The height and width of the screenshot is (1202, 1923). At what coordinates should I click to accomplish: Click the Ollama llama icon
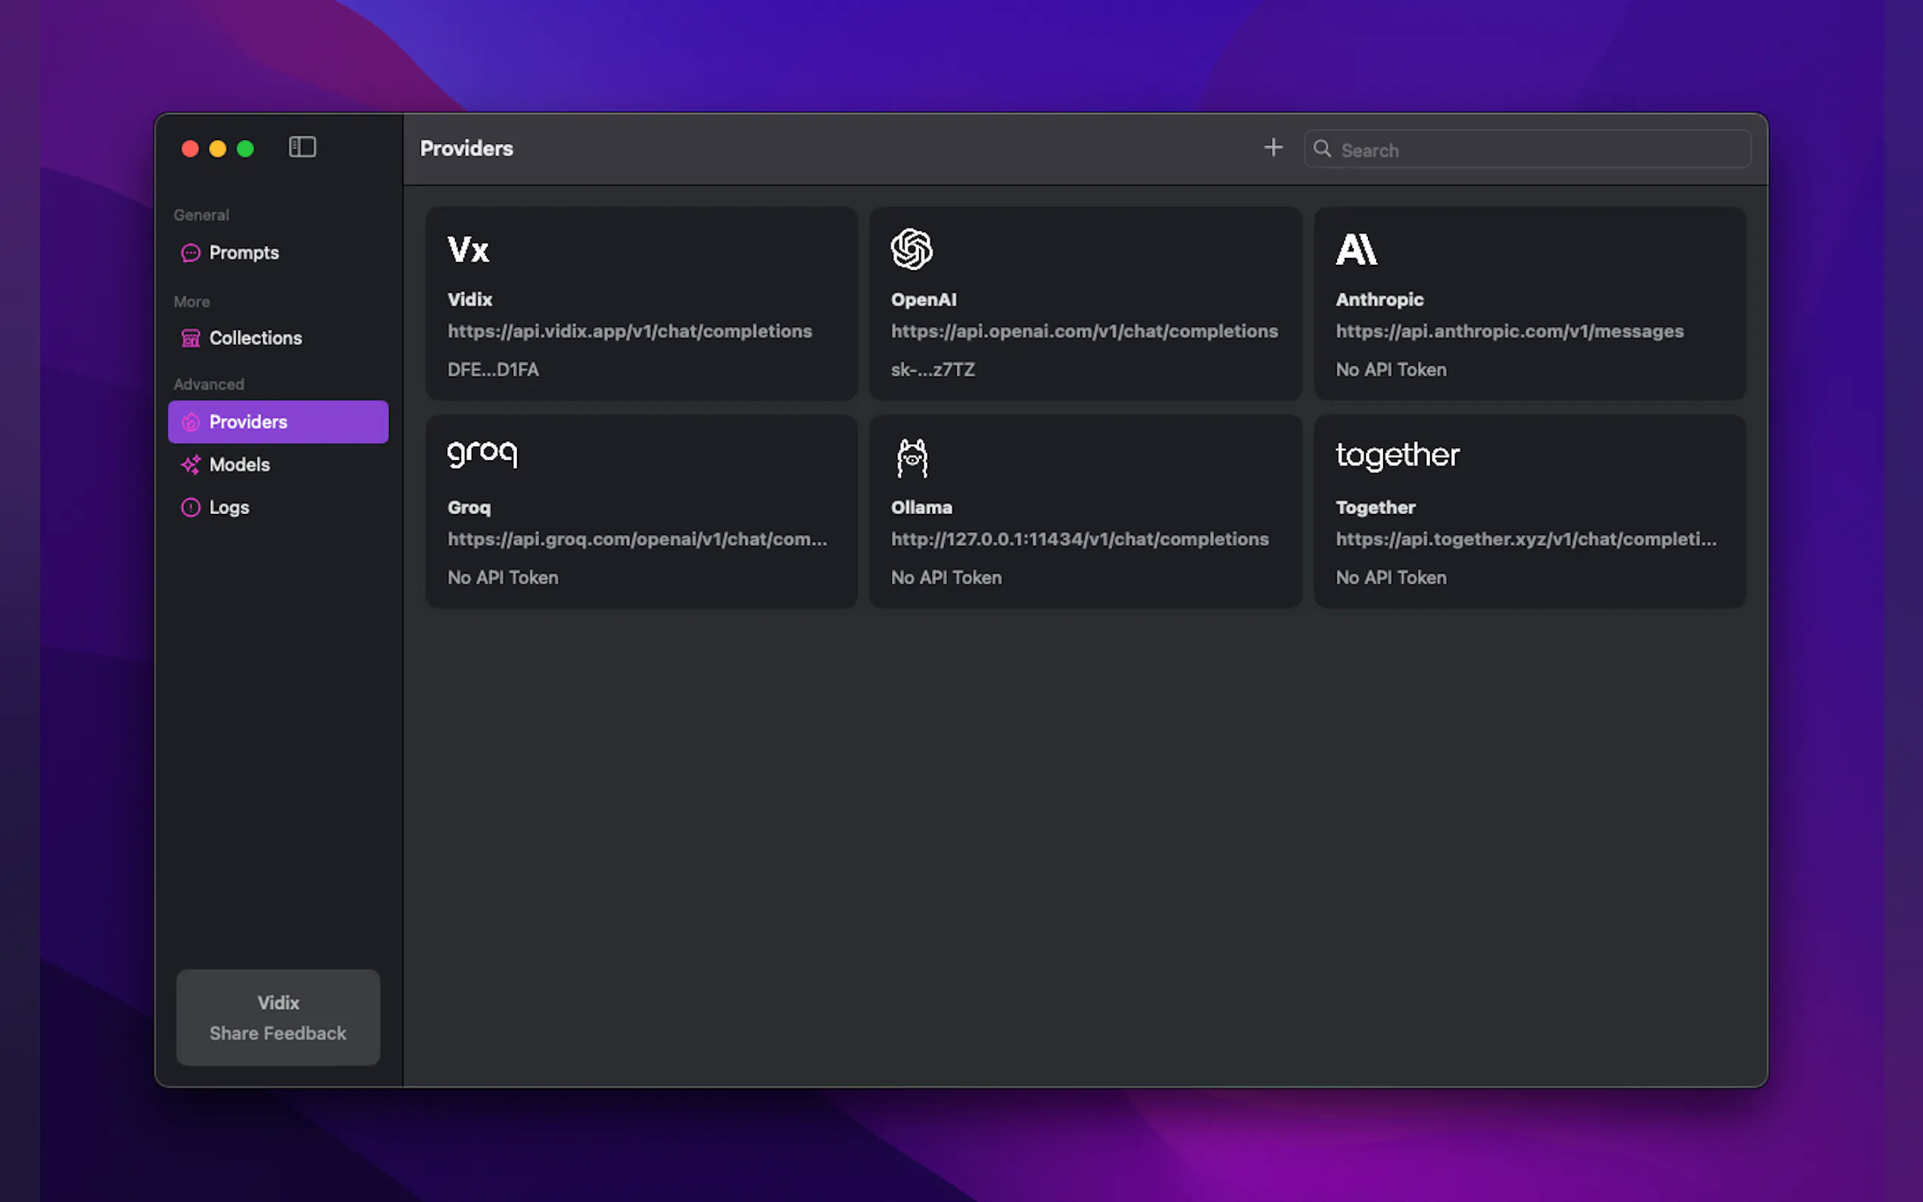pyautogui.click(x=912, y=458)
